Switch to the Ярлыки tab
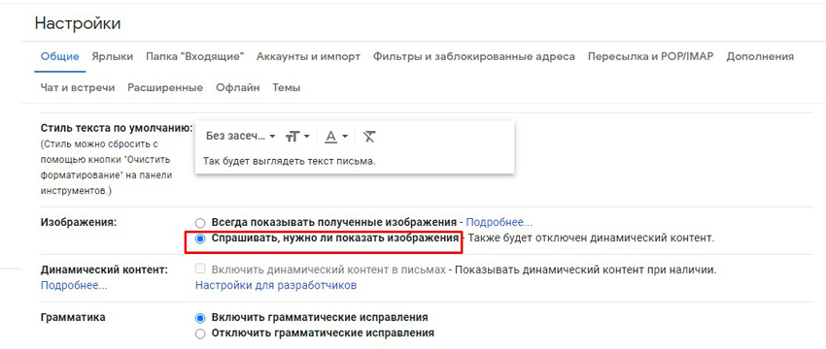This screenshot has width=826, height=349. 112,57
